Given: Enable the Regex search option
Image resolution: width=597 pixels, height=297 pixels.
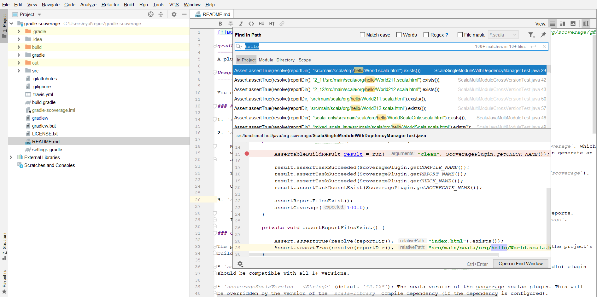Looking at the screenshot, I should [x=427, y=35].
